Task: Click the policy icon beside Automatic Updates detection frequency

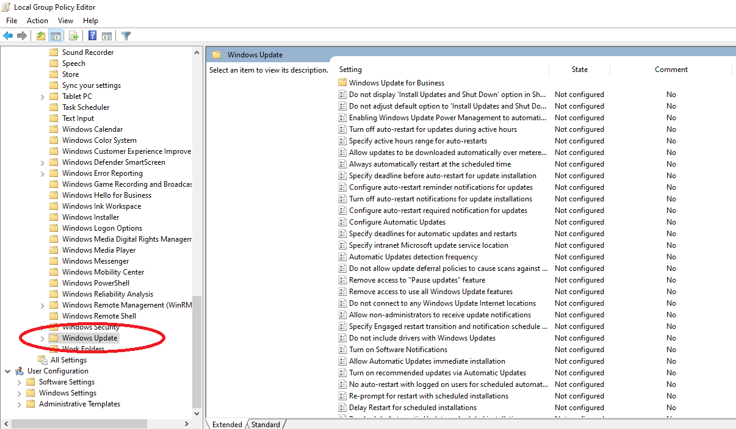Action: click(342, 257)
